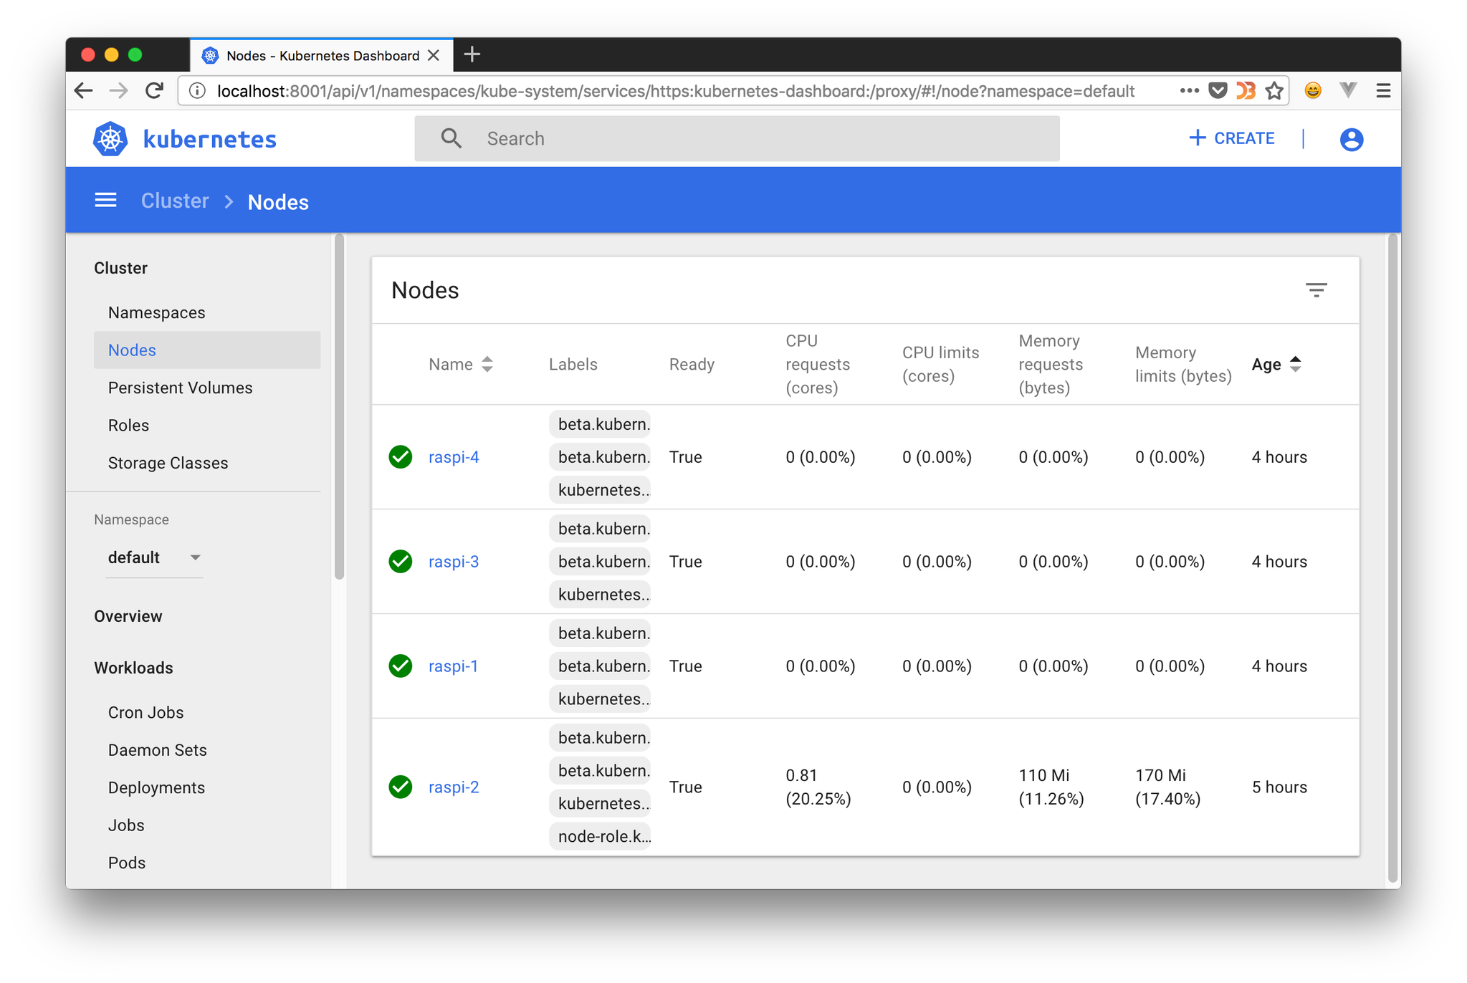Image resolution: width=1467 pixels, height=983 pixels.
Task: Click the node-role.k... label chip of raspi-2
Action: (601, 836)
